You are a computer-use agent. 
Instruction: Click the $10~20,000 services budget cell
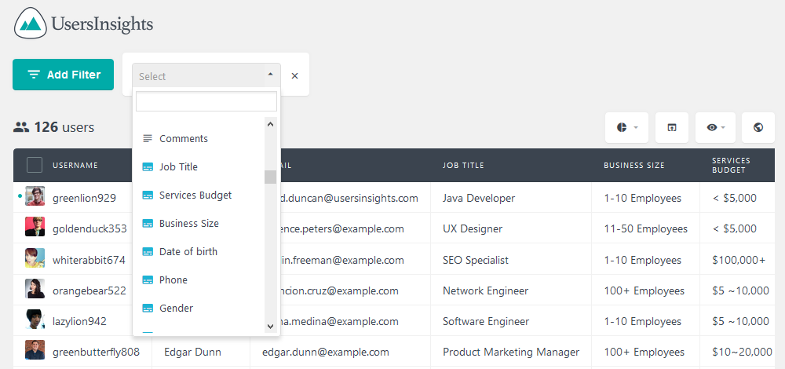pyautogui.click(x=742, y=353)
